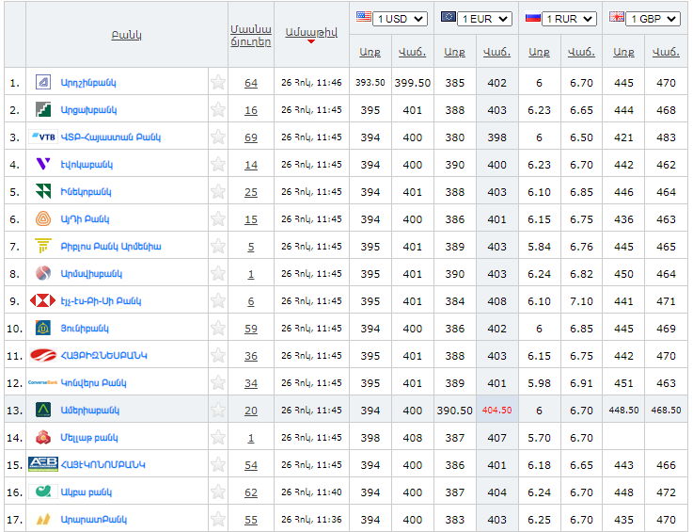The height and width of the screenshot is (532, 693).
Task: Click the AraratBank logo icon
Action: pyautogui.click(x=43, y=519)
